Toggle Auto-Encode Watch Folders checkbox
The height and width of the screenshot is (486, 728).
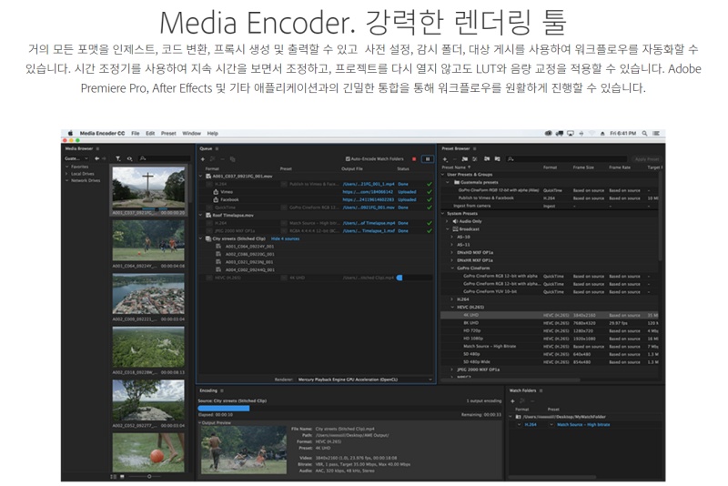[x=348, y=158]
